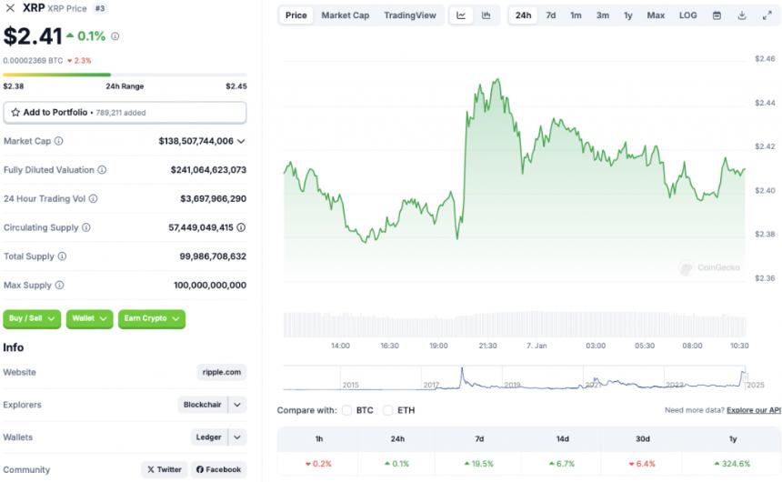
Task: Click the 24h Range progress bar
Action: pos(125,75)
